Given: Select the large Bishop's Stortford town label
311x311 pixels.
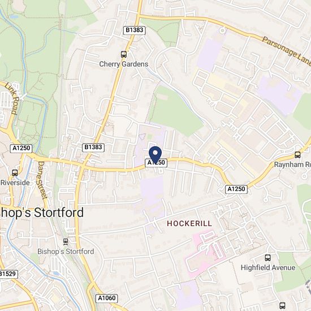Looking at the screenshot, I should click(x=42, y=213).
